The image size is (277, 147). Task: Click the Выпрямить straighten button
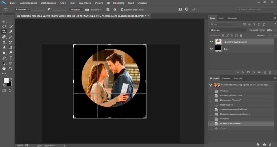pos(94,10)
